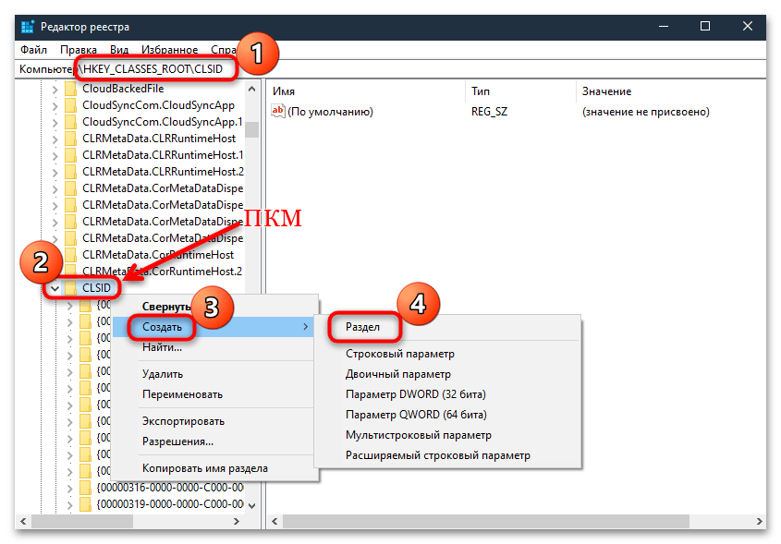781x544 pixels.
Task: Select the CLRMetaData.CorRuntimeHost folder icon
Action: coord(71,255)
